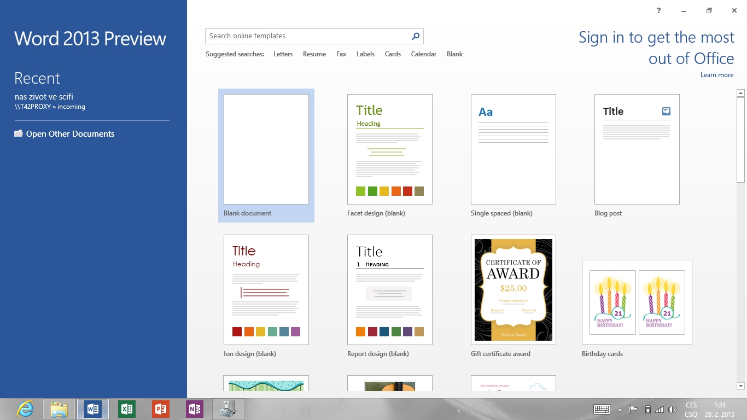Click the vertical scrollbar thumb
Image resolution: width=747 pixels, height=420 pixels.
pos(741,140)
